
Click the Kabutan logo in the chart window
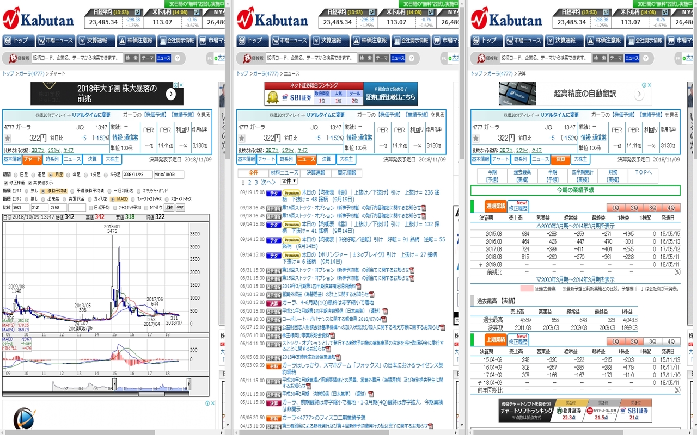point(38,18)
